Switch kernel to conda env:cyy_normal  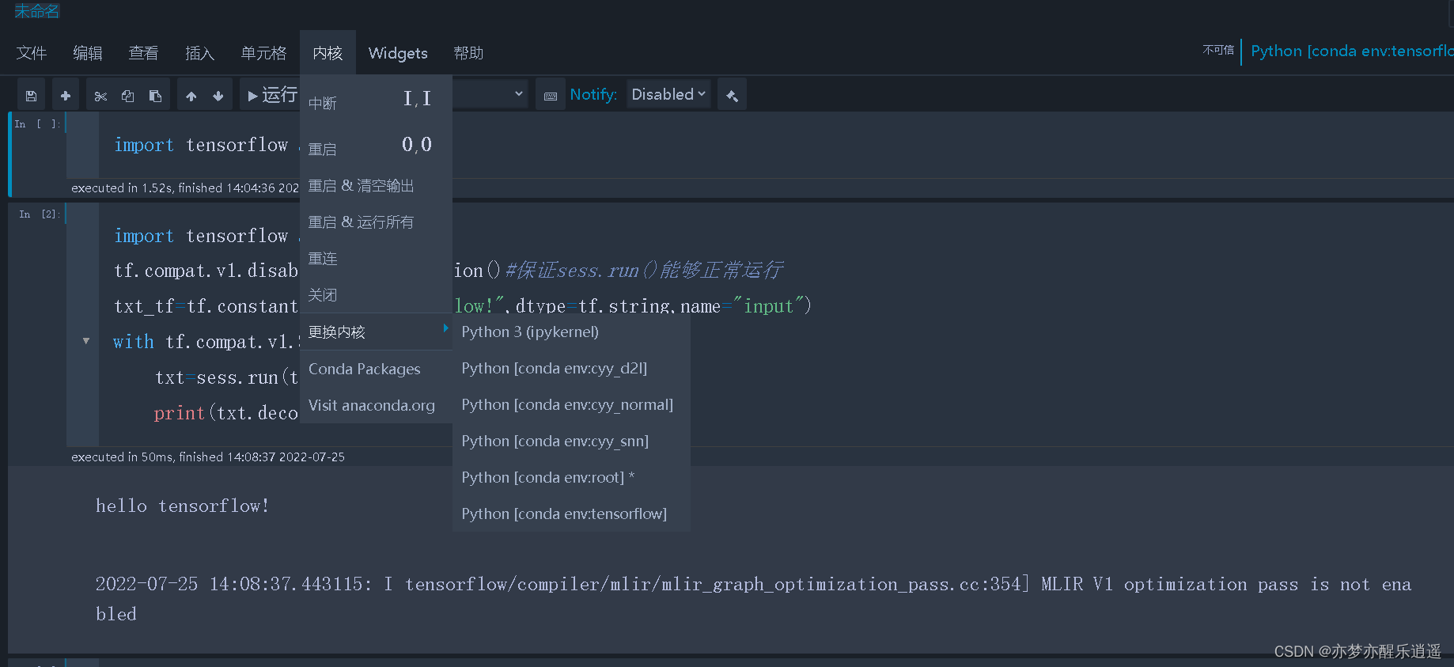pos(571,404)
